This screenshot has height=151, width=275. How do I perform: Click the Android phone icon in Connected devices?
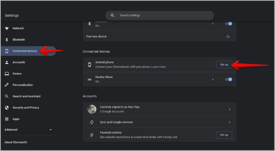click(x=90, y=64)
